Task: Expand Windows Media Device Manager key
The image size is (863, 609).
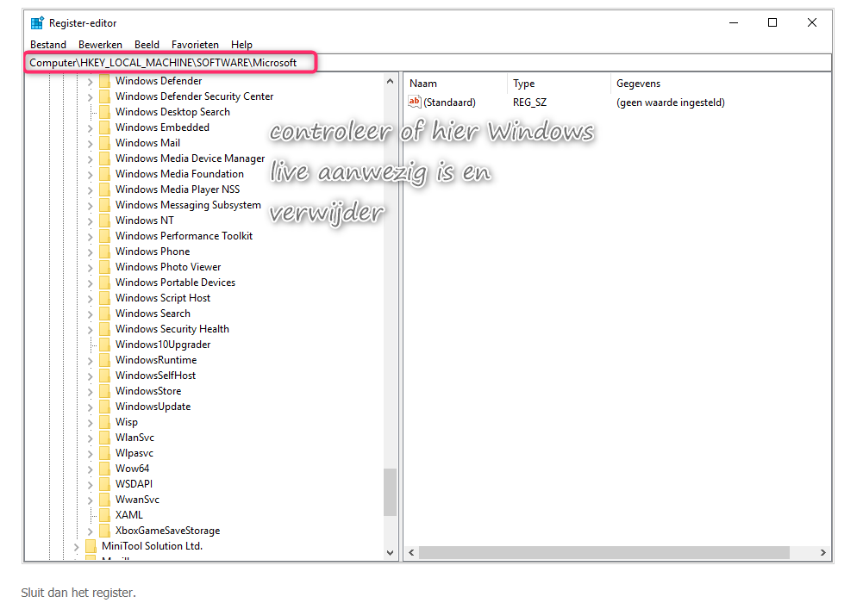Action: (91, 159)
